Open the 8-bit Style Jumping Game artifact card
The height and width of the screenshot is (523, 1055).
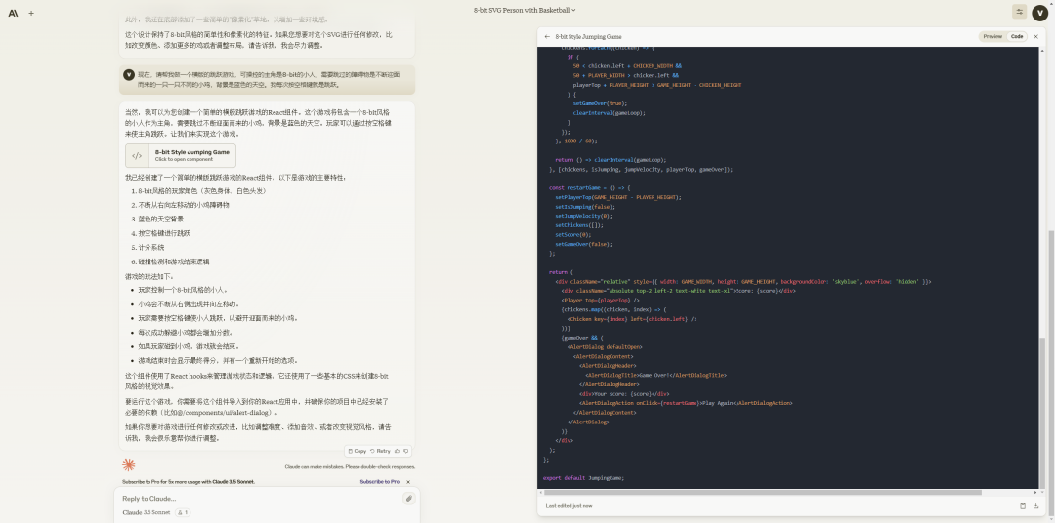[181, 156]
